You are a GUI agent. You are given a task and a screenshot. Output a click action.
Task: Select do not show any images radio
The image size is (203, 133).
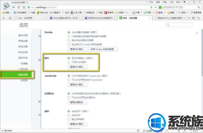(69, 62)
